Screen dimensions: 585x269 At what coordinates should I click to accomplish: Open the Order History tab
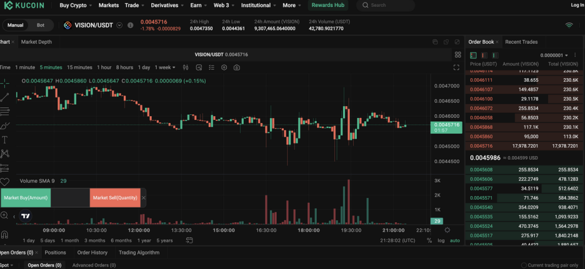[92, 253]
